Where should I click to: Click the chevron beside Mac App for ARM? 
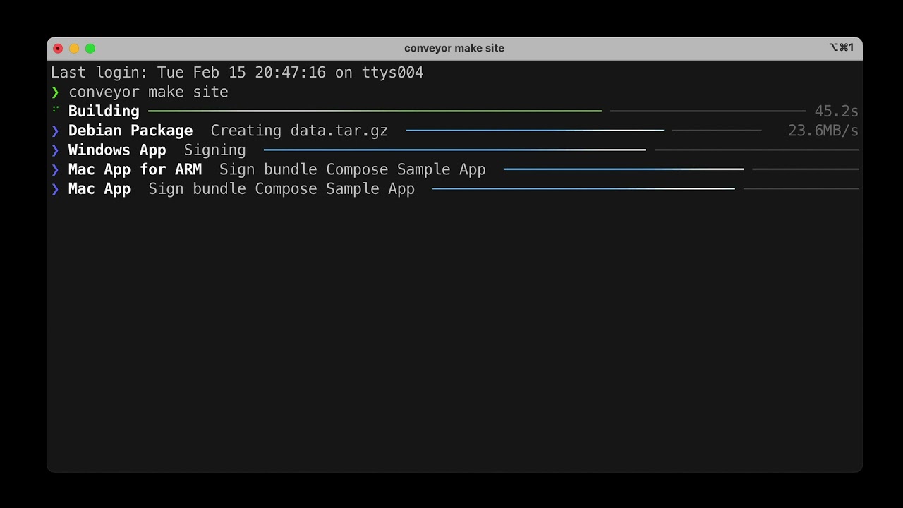(55, 170)
